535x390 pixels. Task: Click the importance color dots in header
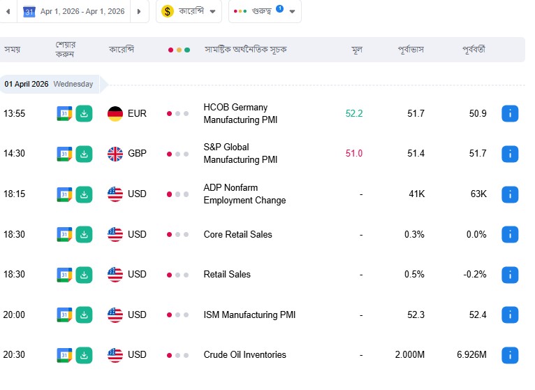click(x=179, y=50)
